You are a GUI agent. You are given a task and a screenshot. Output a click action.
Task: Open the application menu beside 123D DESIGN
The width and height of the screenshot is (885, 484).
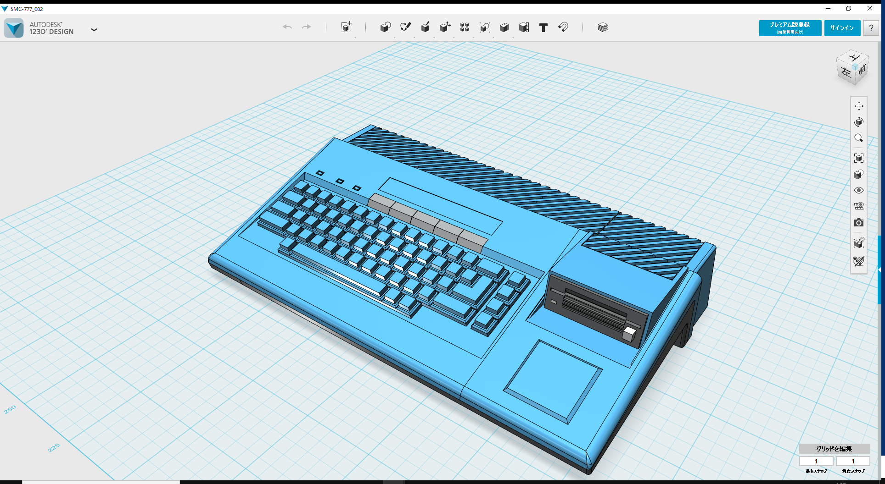(94, 29)
